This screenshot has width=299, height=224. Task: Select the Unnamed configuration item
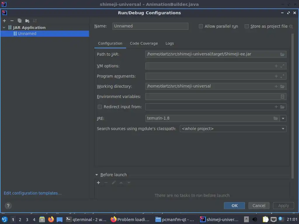45,34
